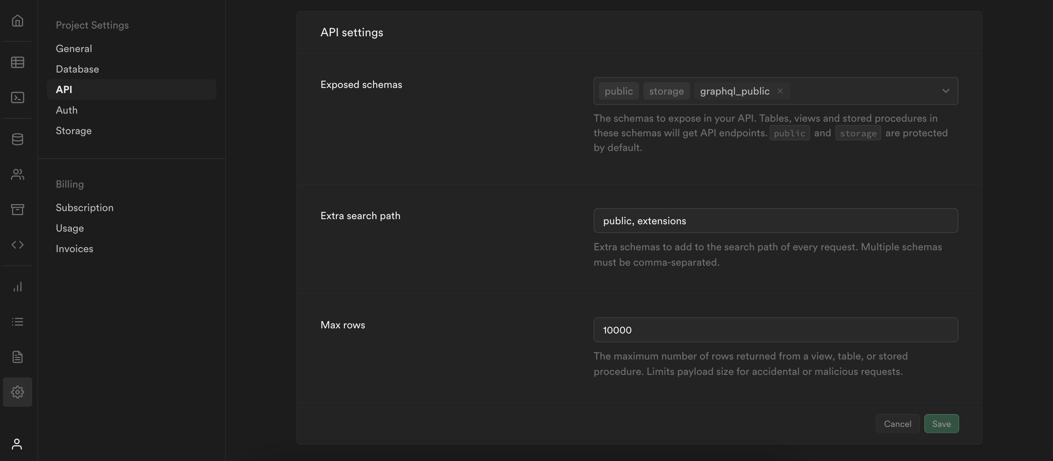The image size is (1053, 461).
Task: Open the Logs list icon
Action: coord(17,321)
